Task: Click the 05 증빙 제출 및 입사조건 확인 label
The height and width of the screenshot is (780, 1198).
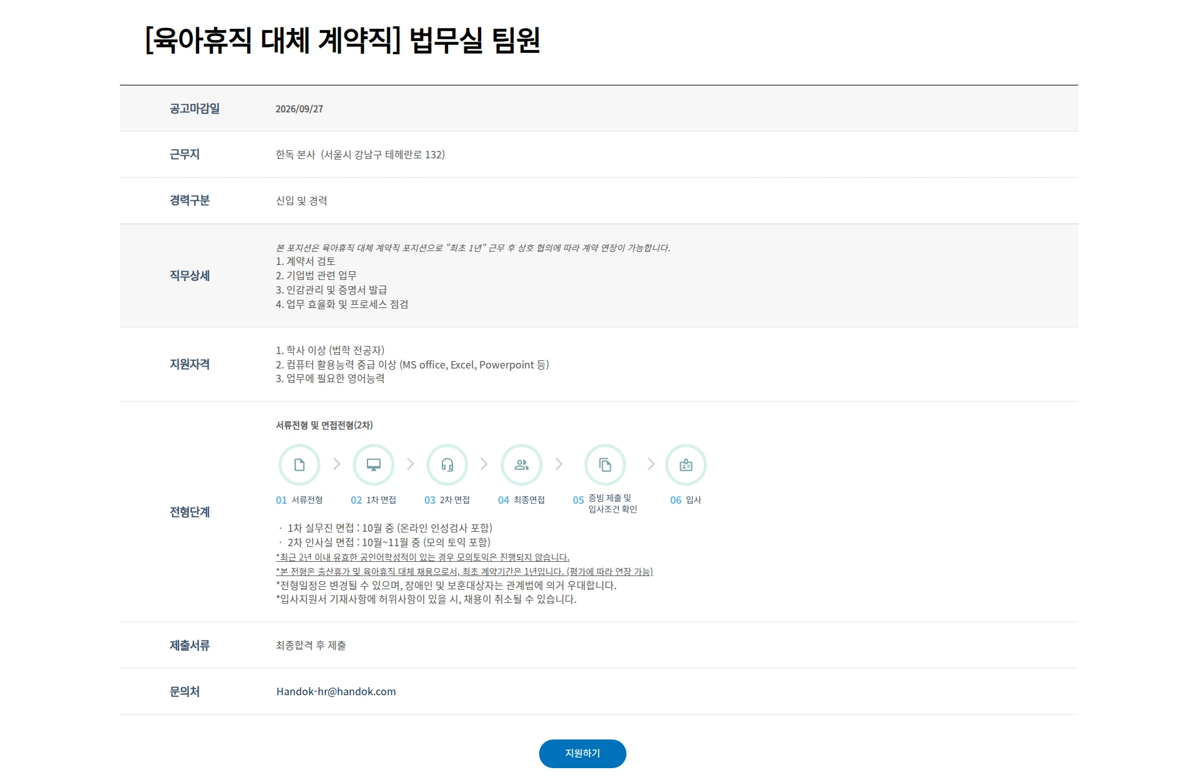Action: coord(605,504)
